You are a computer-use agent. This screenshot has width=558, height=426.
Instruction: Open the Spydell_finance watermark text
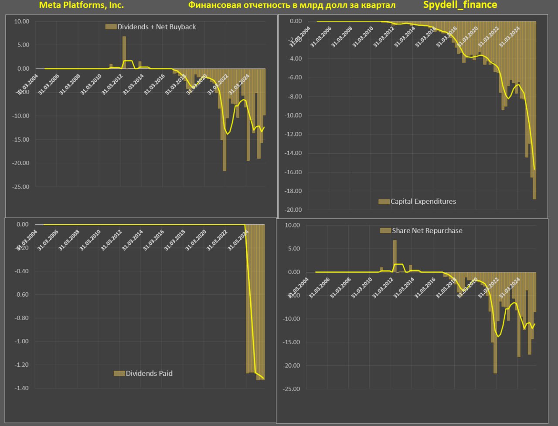[460, 5]
